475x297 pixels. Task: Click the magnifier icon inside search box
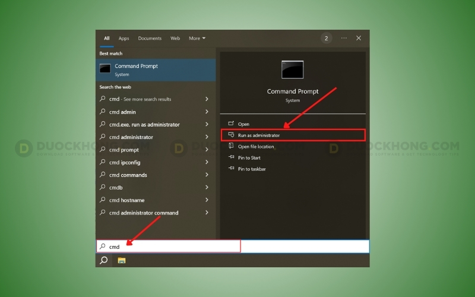tap(102, 247)
